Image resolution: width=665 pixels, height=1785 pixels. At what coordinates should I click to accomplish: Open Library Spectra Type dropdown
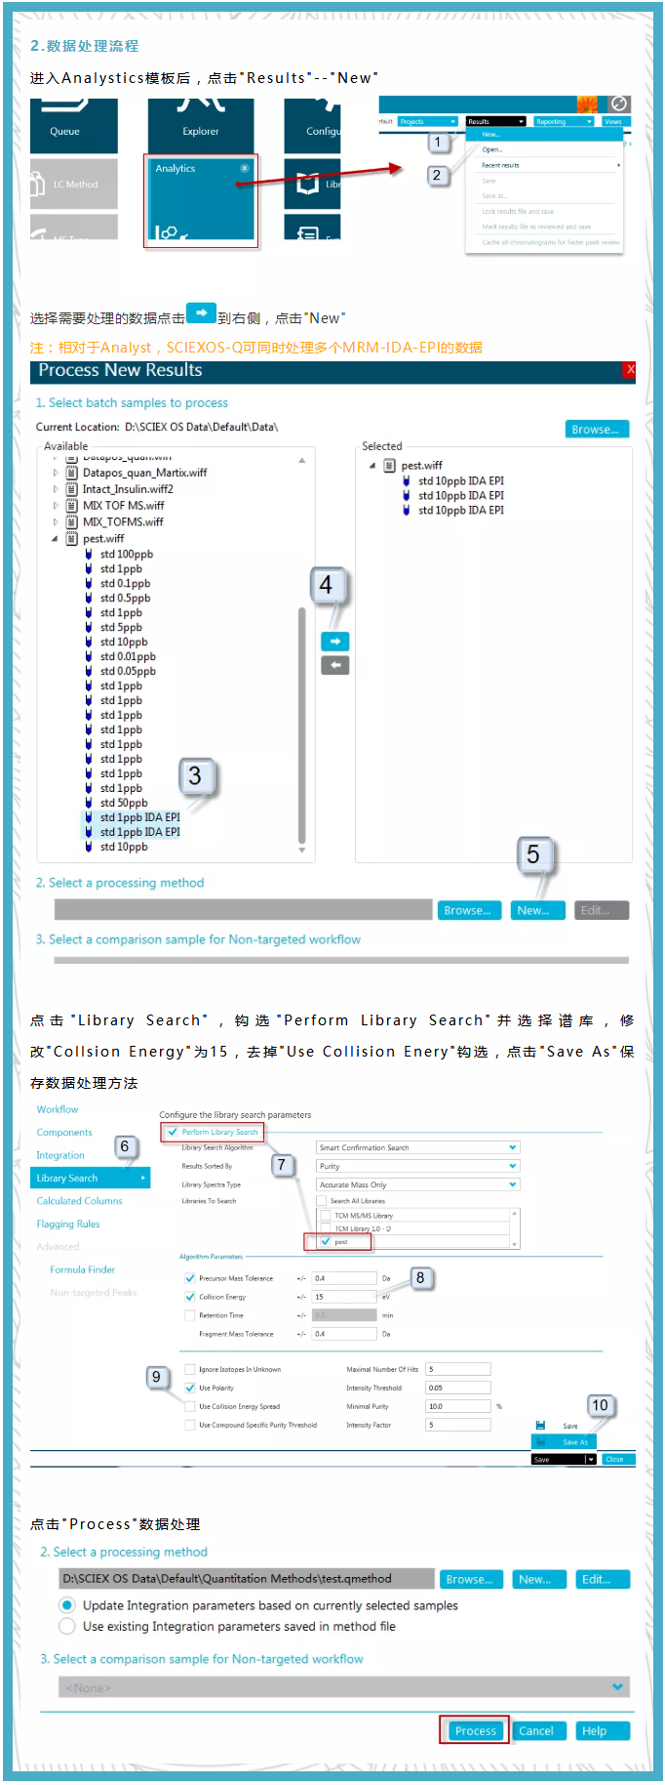417,1184
